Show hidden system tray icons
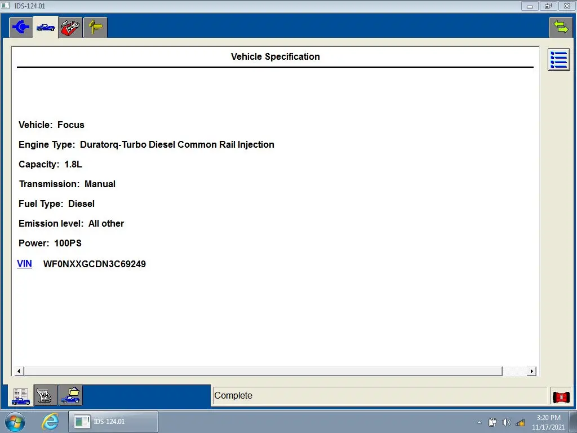 tap(479, 423)
